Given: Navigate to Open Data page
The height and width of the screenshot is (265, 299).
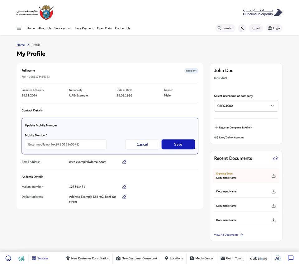Looking at the screenshot, I should coord(104,28).
